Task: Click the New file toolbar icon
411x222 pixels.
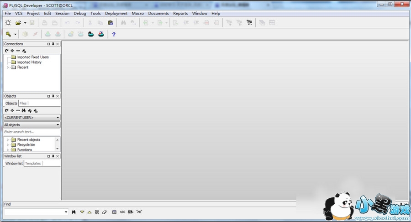Action: 8,23
